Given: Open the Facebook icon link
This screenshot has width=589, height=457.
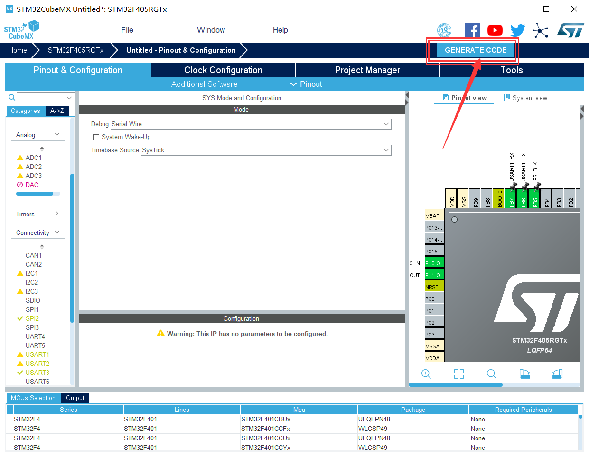Looking at the screenshot, I should 472,30.
